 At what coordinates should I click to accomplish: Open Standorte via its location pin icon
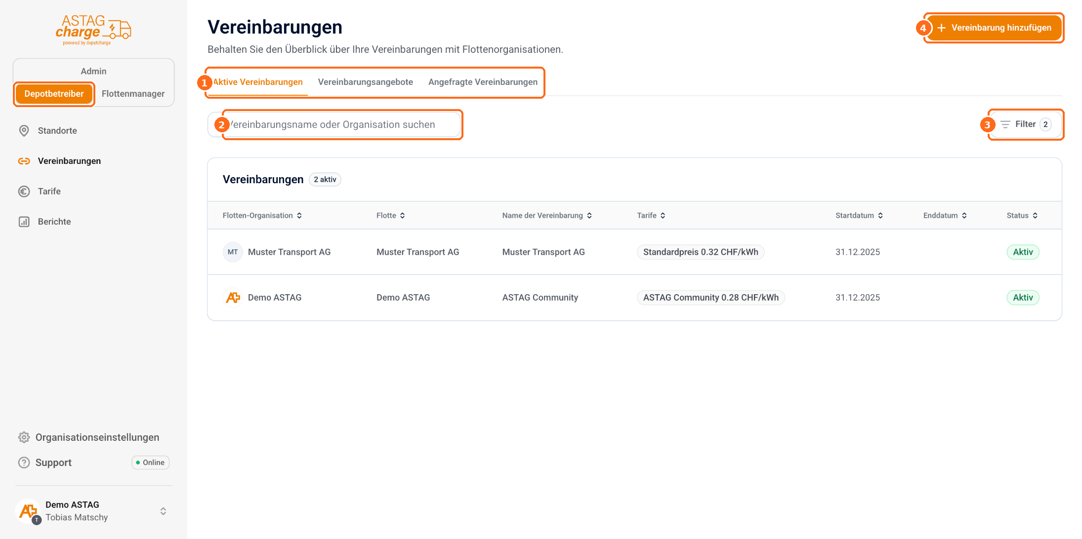click(x=24, y=131)
